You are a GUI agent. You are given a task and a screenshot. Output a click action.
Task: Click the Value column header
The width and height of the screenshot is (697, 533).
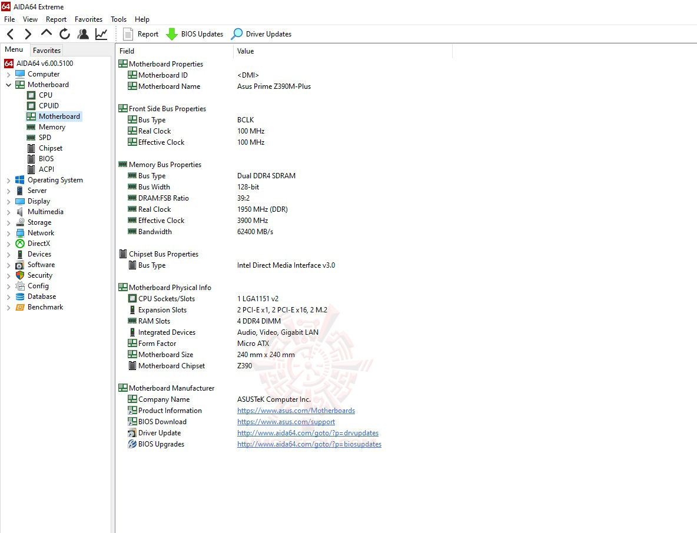[343, 51]
